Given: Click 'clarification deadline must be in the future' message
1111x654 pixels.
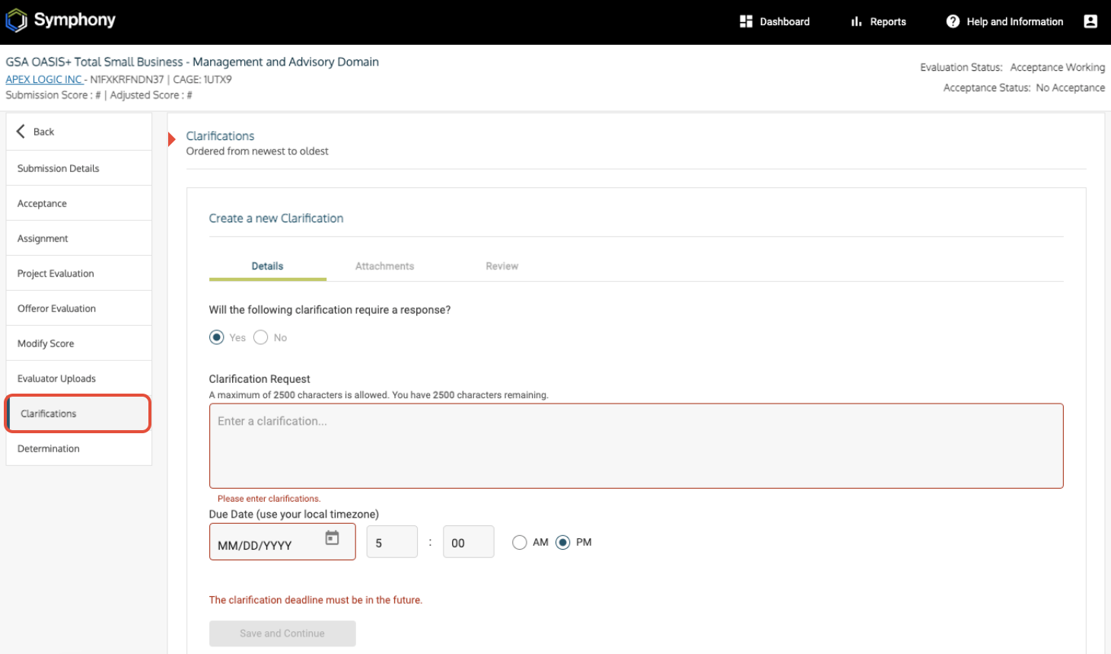Looking at the screenshot, I should pos(316,600).
